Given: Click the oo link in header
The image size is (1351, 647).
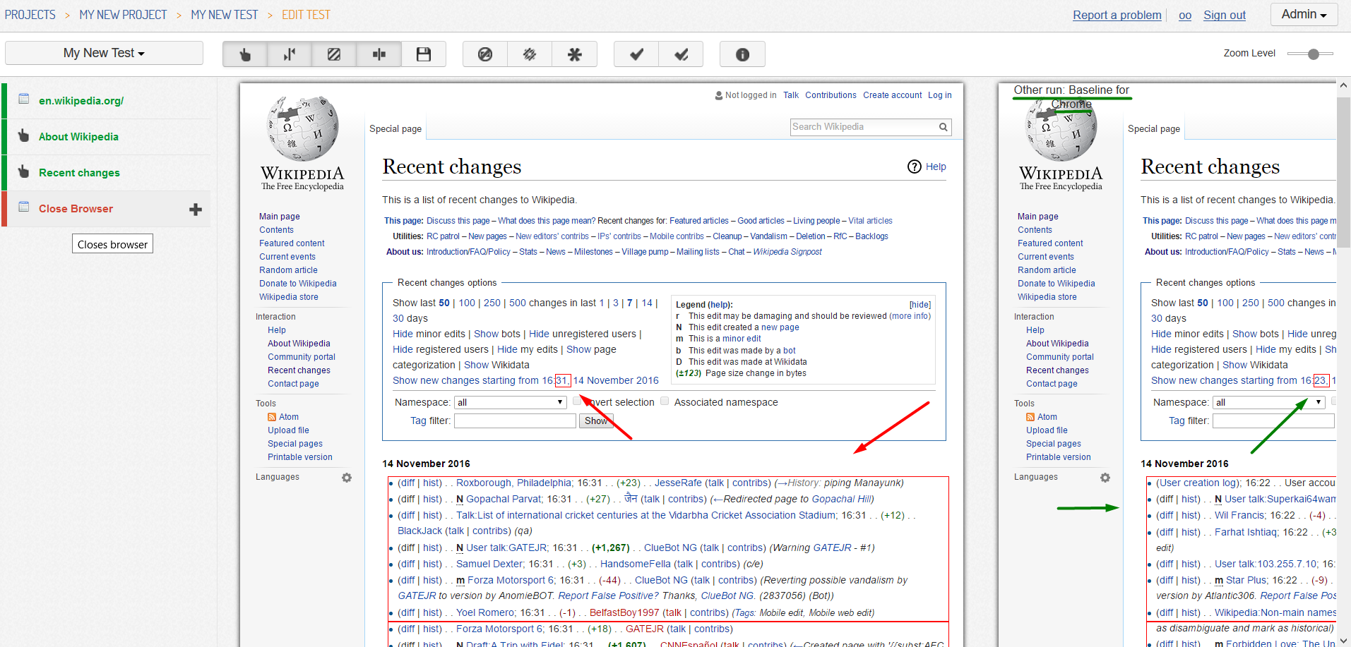Looking at the screenshot, I should click(1185, 15).
